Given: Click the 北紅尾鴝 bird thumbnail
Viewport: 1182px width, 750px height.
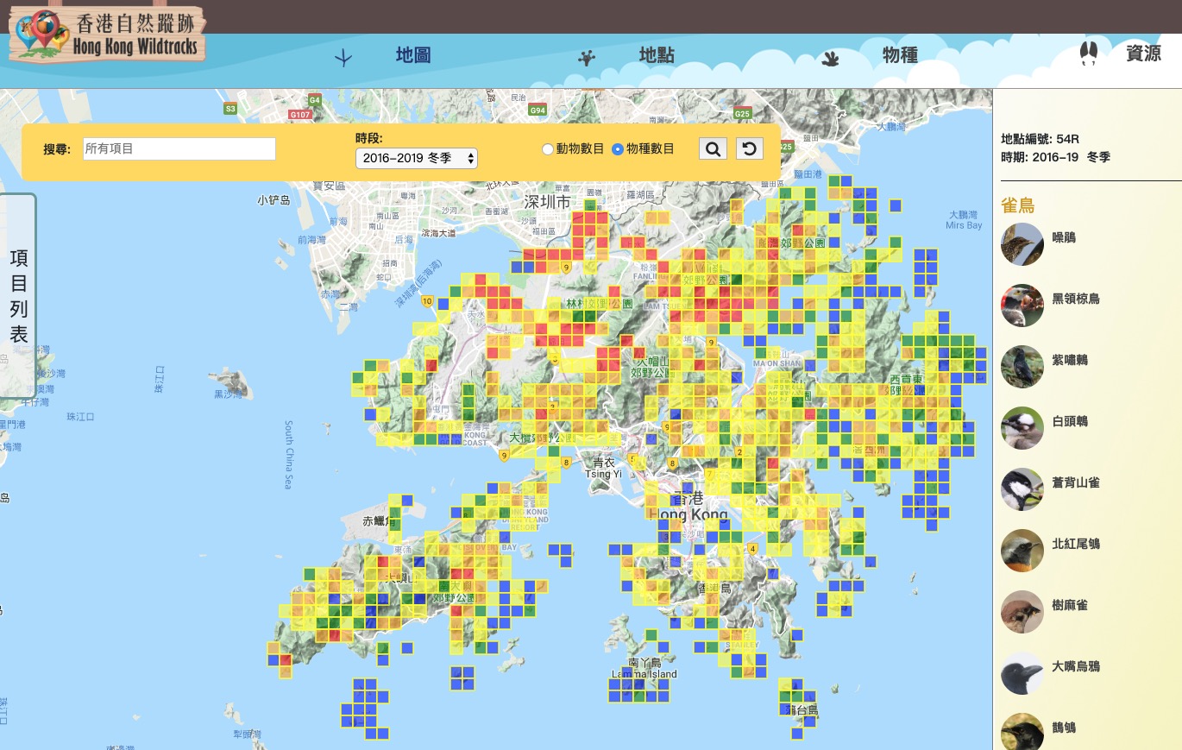Looking at the screenshot, I should pos(1022,550).
